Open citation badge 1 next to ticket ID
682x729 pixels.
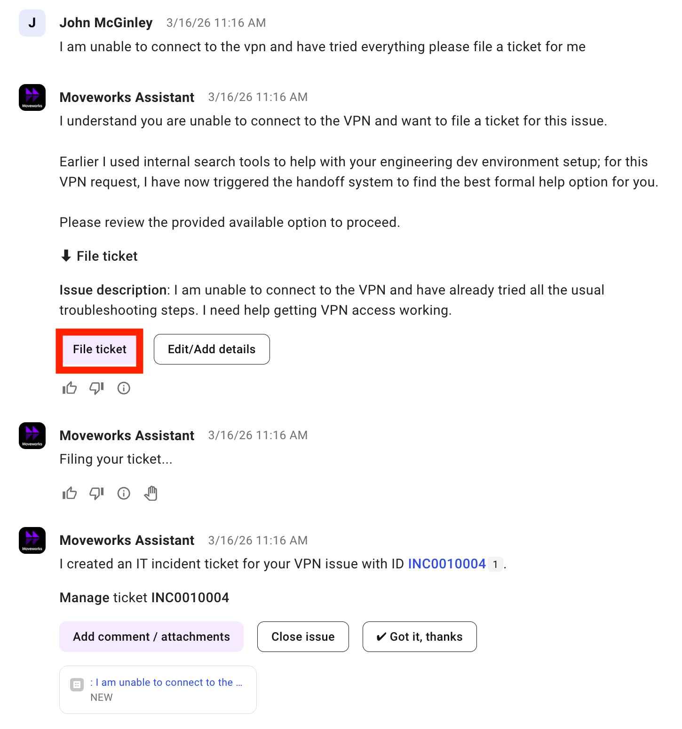pos(495,564)
